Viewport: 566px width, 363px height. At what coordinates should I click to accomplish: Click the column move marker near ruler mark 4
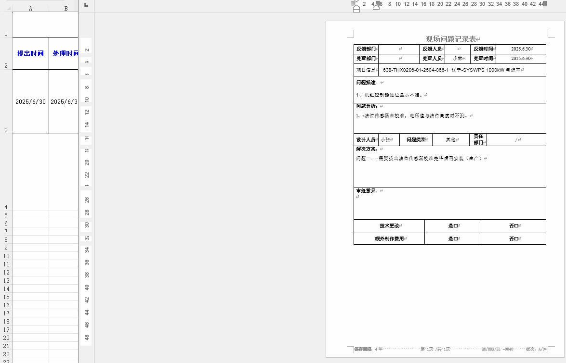click(377, 4)
